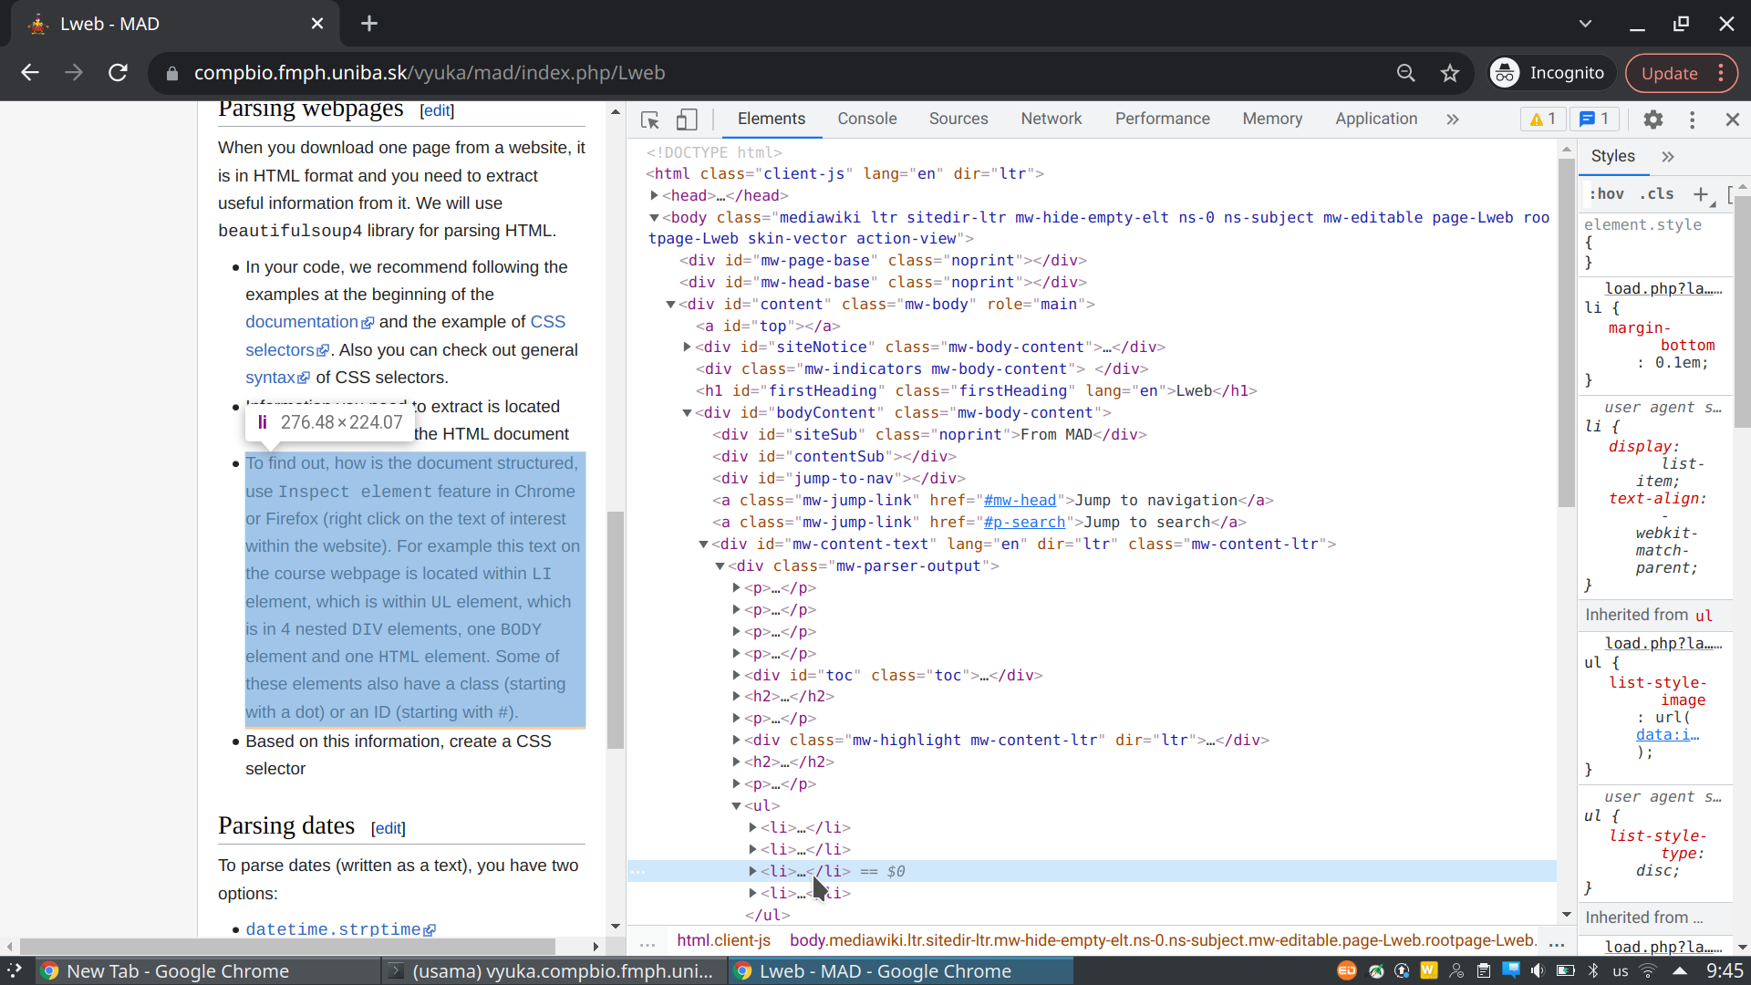Open the Network tab

click(1051, 119)
